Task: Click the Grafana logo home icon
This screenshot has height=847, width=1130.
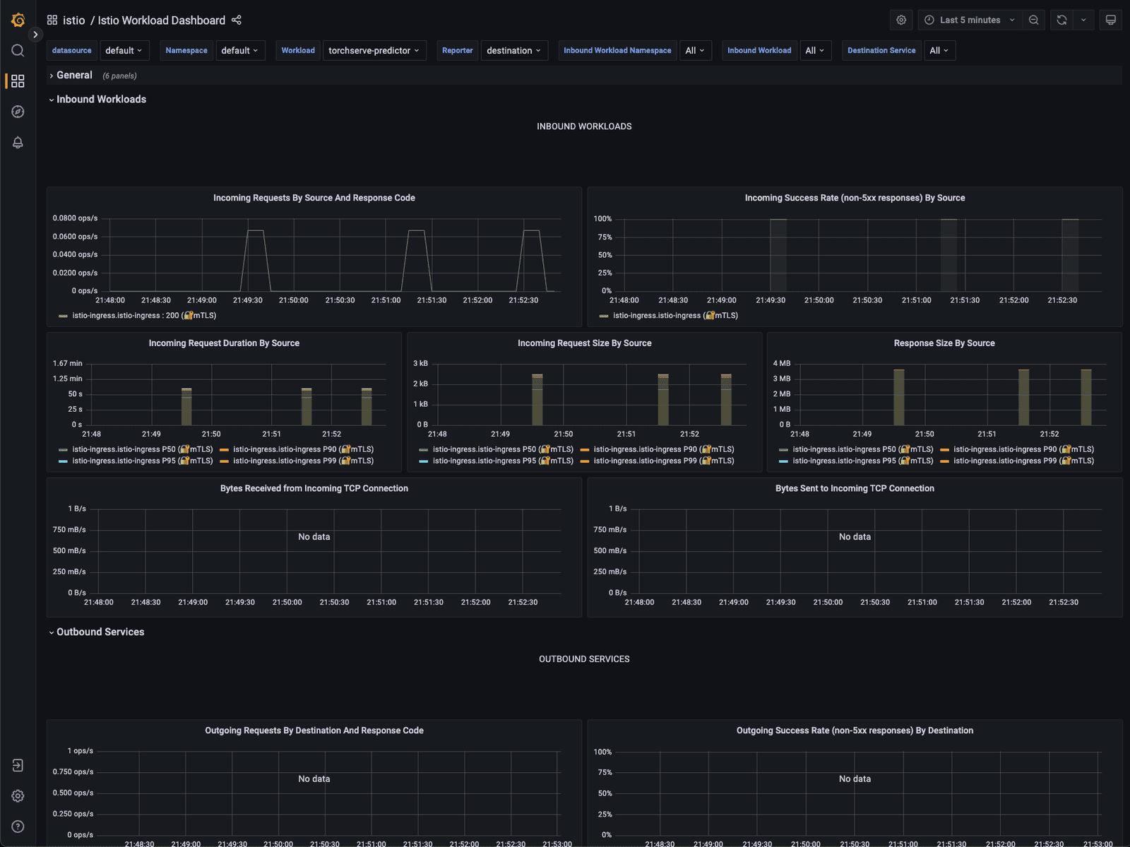Action: click(x=18, y=20)
